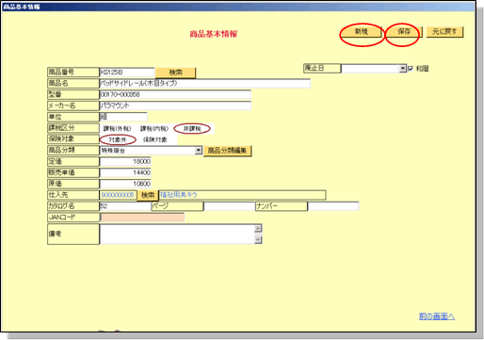Open 商品分類編集 editor button
The width and height of the screenshot is (484, 340).
point(227,151)
